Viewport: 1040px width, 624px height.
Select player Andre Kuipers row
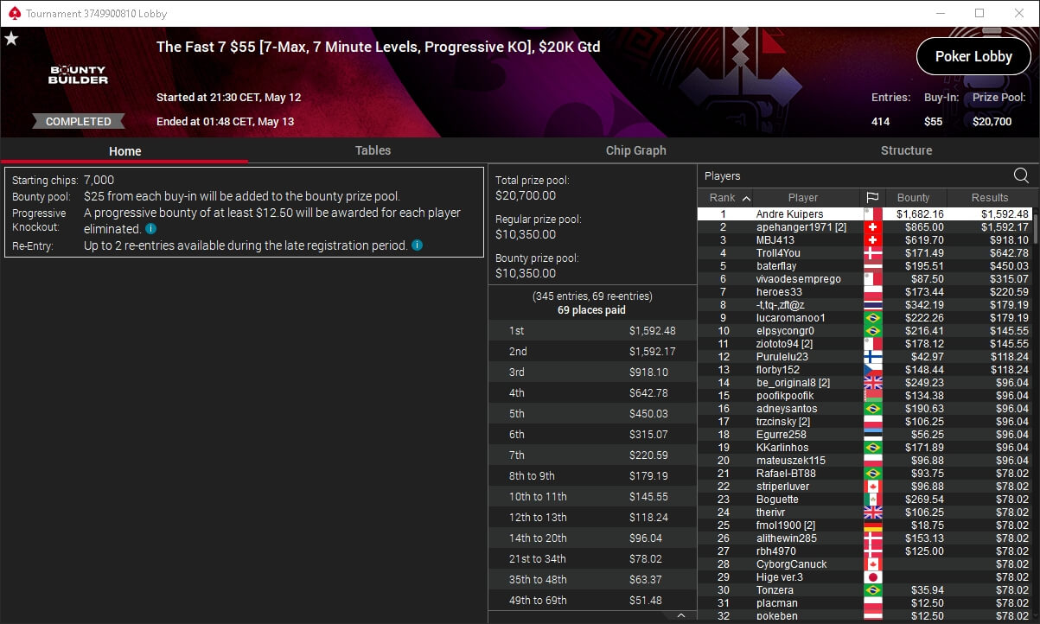coord(865,213)
